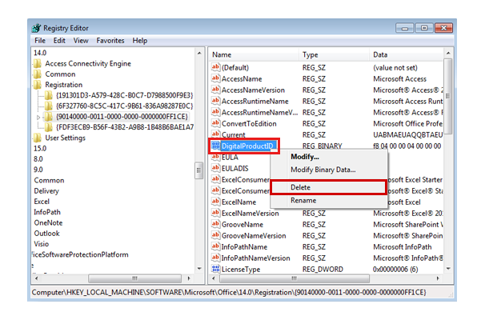
Task: Select the InfoPath key in the tree
Action: (47, 212)
